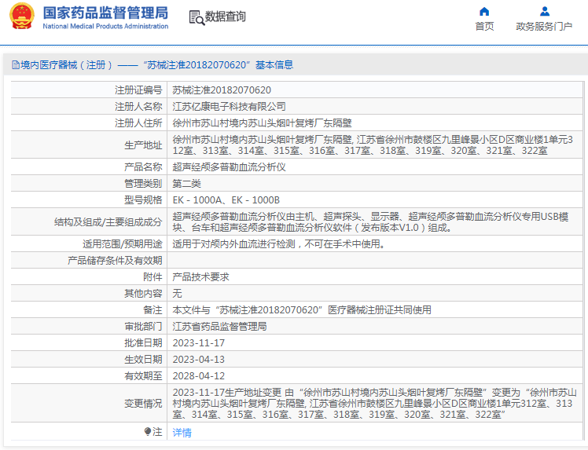Screen dimensions: 588x450
Task: Select management class value 第二类
Action: point(187,183)
